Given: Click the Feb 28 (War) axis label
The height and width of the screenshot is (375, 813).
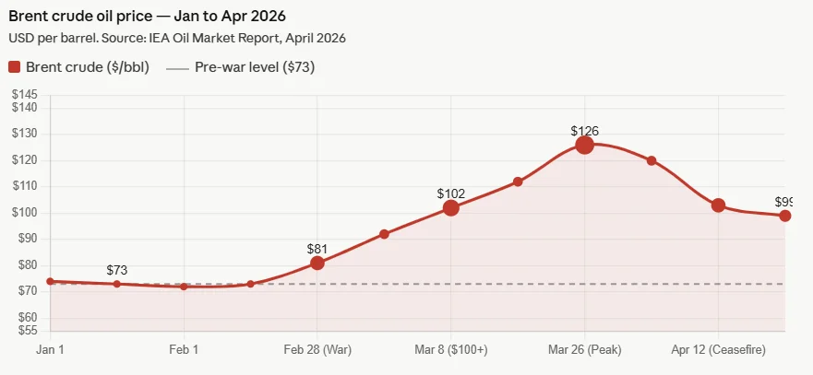Looking at the screenshot, I should (x=317, y=350).
